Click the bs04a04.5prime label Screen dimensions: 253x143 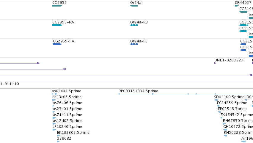click(x=66, y=91)
